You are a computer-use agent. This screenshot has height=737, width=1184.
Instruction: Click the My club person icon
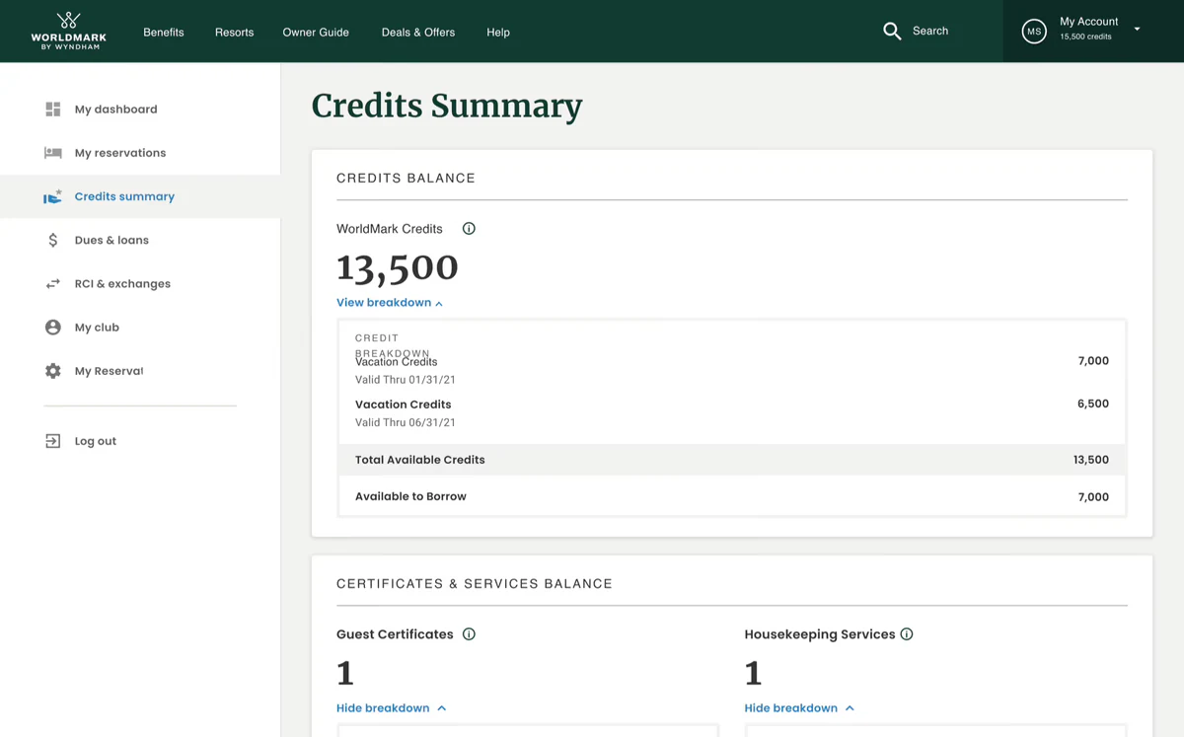53,328
